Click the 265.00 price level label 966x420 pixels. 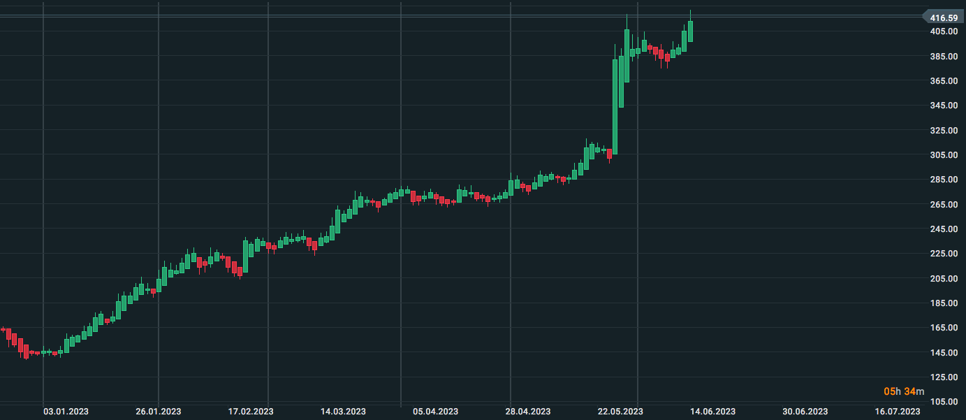944,204
